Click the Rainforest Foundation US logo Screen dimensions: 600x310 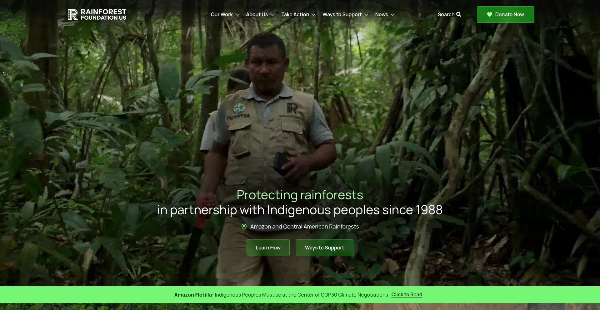click(97, 14)
